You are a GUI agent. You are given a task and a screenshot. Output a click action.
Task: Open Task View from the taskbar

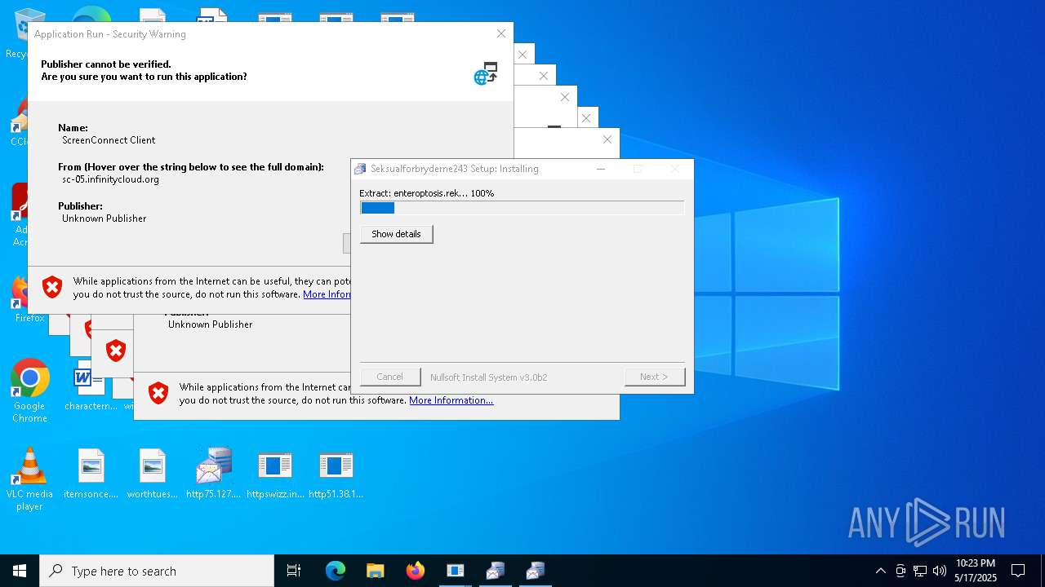[x=294, y=571]
